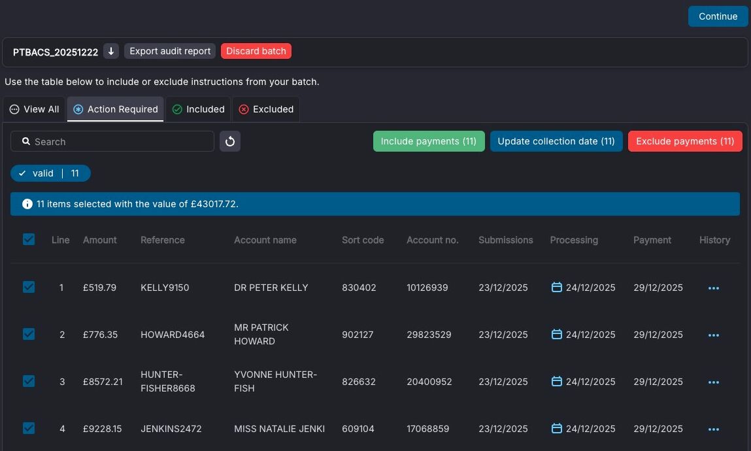Click the Account no. column header
The height and width of the screenshot is (451, 751).
(433, 240)
